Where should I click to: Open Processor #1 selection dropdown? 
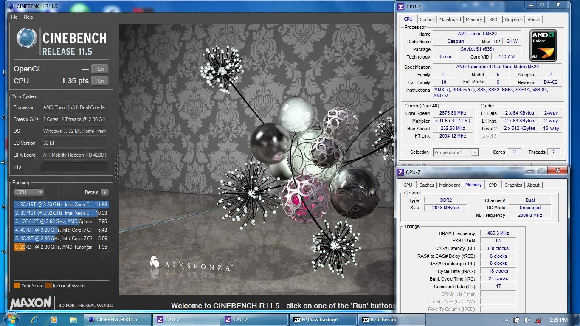tap(456, 152)
